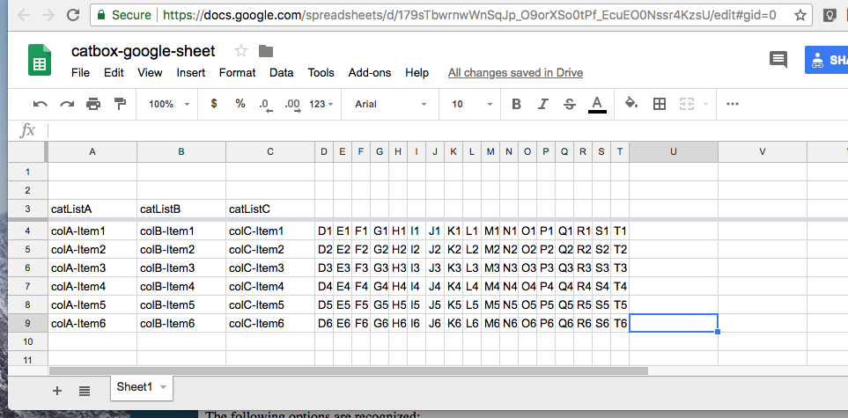The image size is (848, 418).
Task: Click cell with value M3
Action: (490, 268)
